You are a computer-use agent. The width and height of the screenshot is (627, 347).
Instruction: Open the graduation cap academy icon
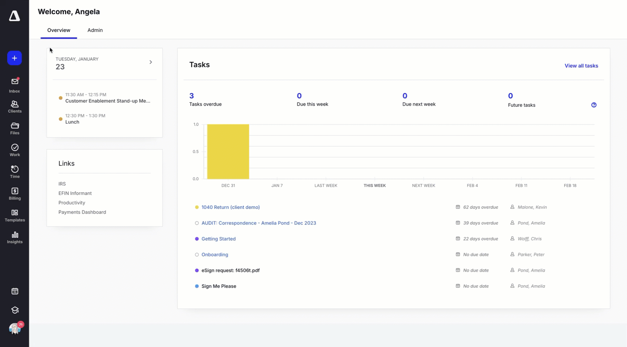pos(15,310)
